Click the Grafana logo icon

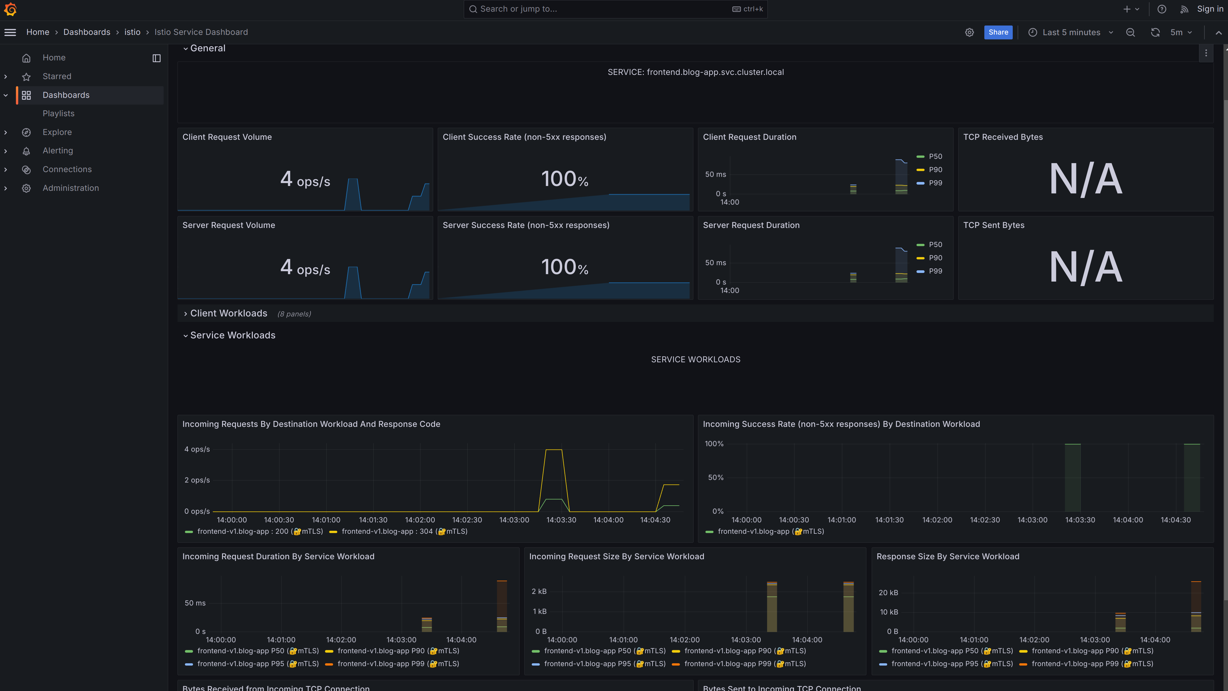10,9
